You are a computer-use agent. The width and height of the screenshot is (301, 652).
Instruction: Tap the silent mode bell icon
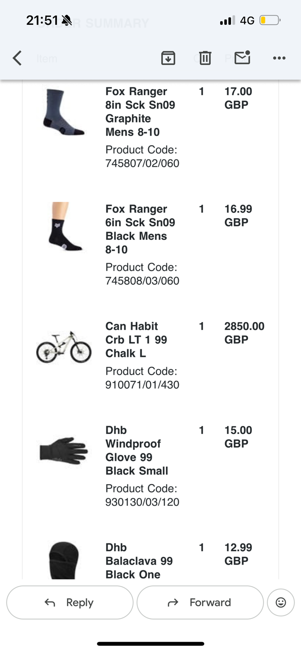coord(66,20)
